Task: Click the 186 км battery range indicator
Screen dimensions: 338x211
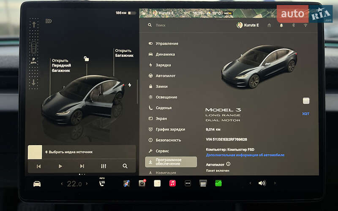Action: 126,13
